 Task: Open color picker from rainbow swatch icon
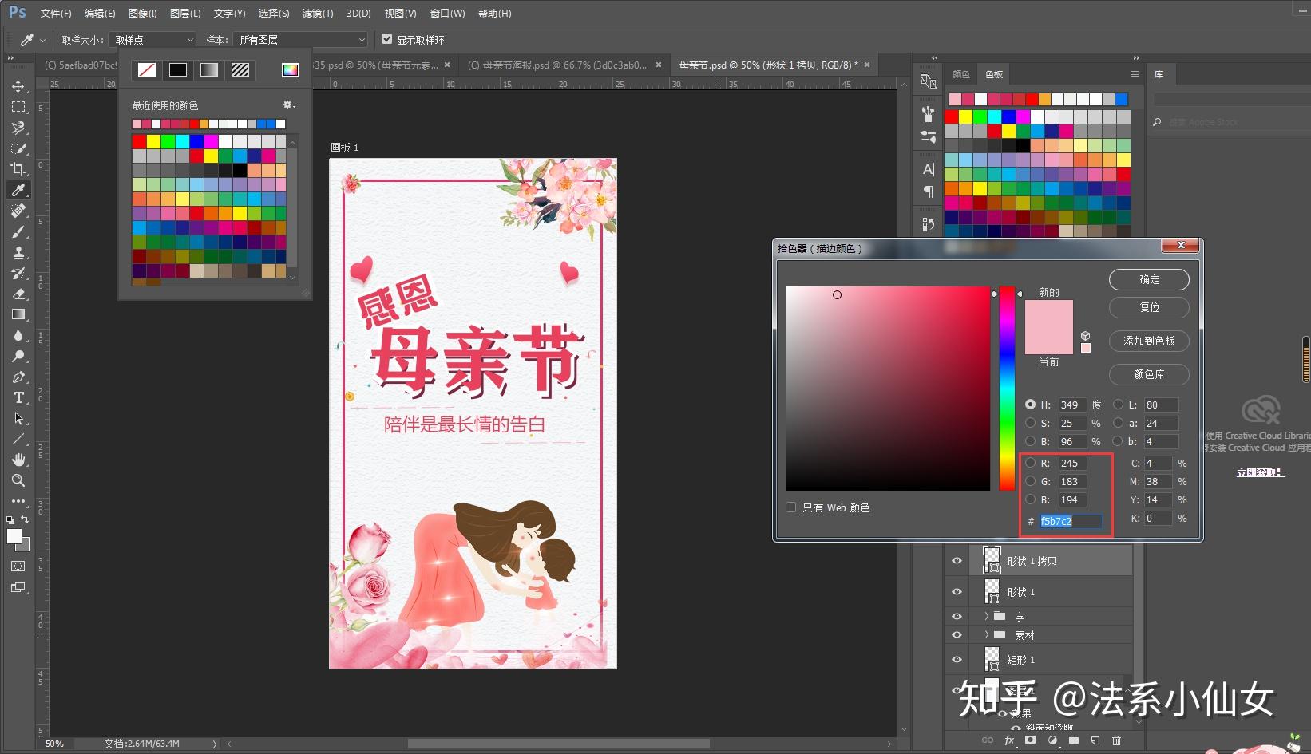click(x=291, y=70)
